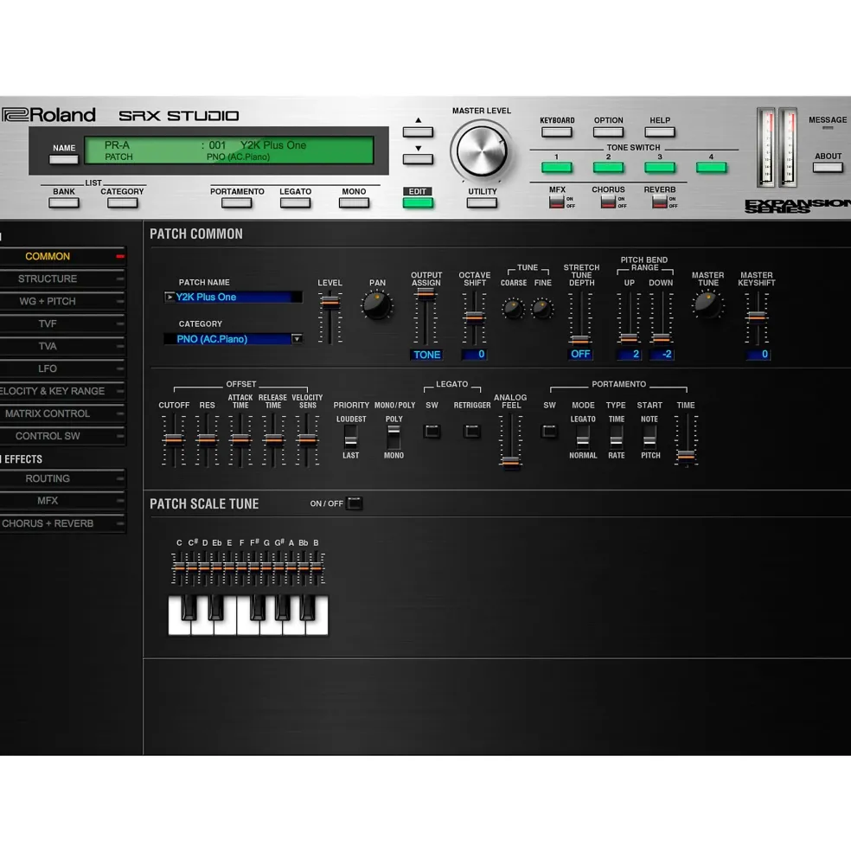Select the COMMON tab in sidebar

click(62, 257)
